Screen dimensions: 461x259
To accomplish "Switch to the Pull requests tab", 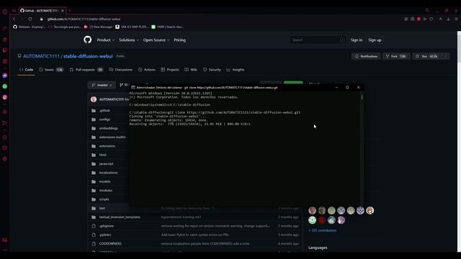I will click(86, 70).
